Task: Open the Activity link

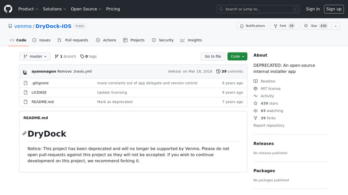Action: [263, 96]
